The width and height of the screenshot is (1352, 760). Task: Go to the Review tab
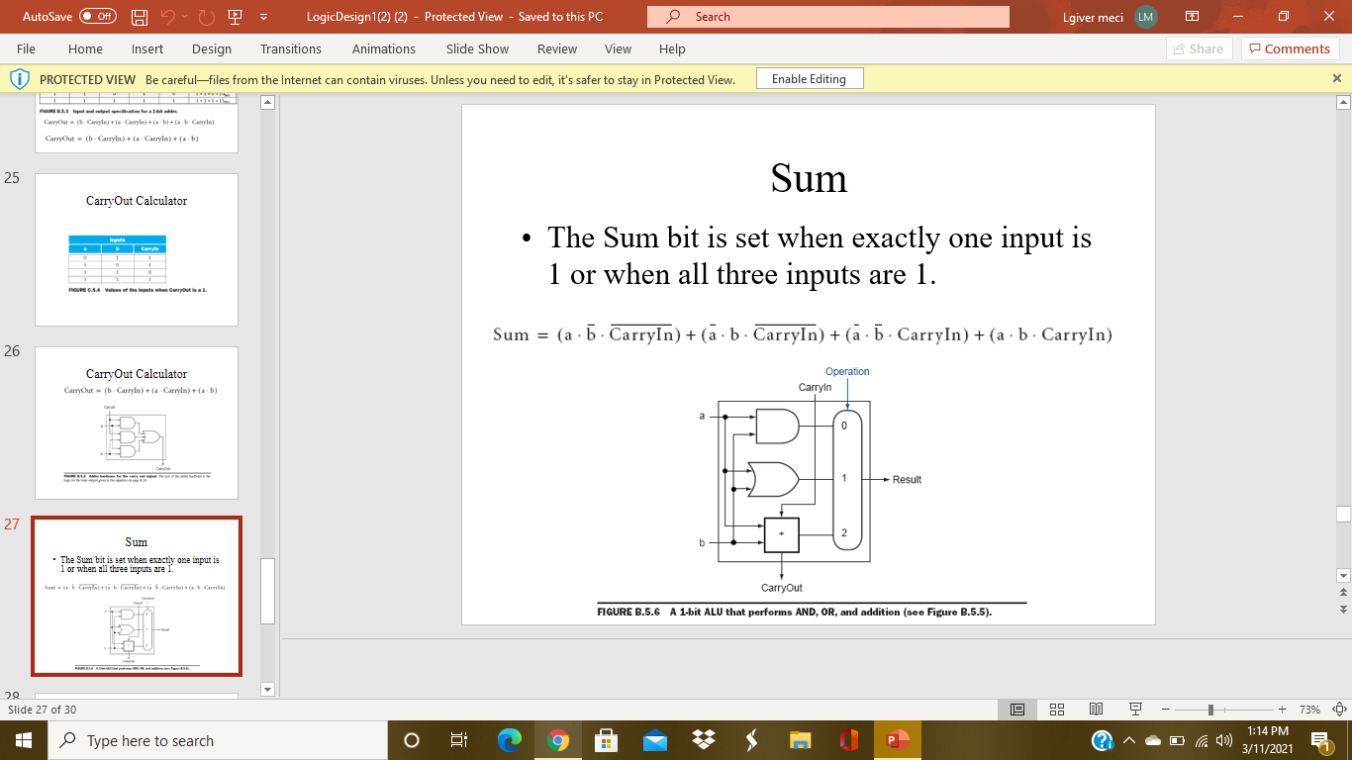[557, 48]
